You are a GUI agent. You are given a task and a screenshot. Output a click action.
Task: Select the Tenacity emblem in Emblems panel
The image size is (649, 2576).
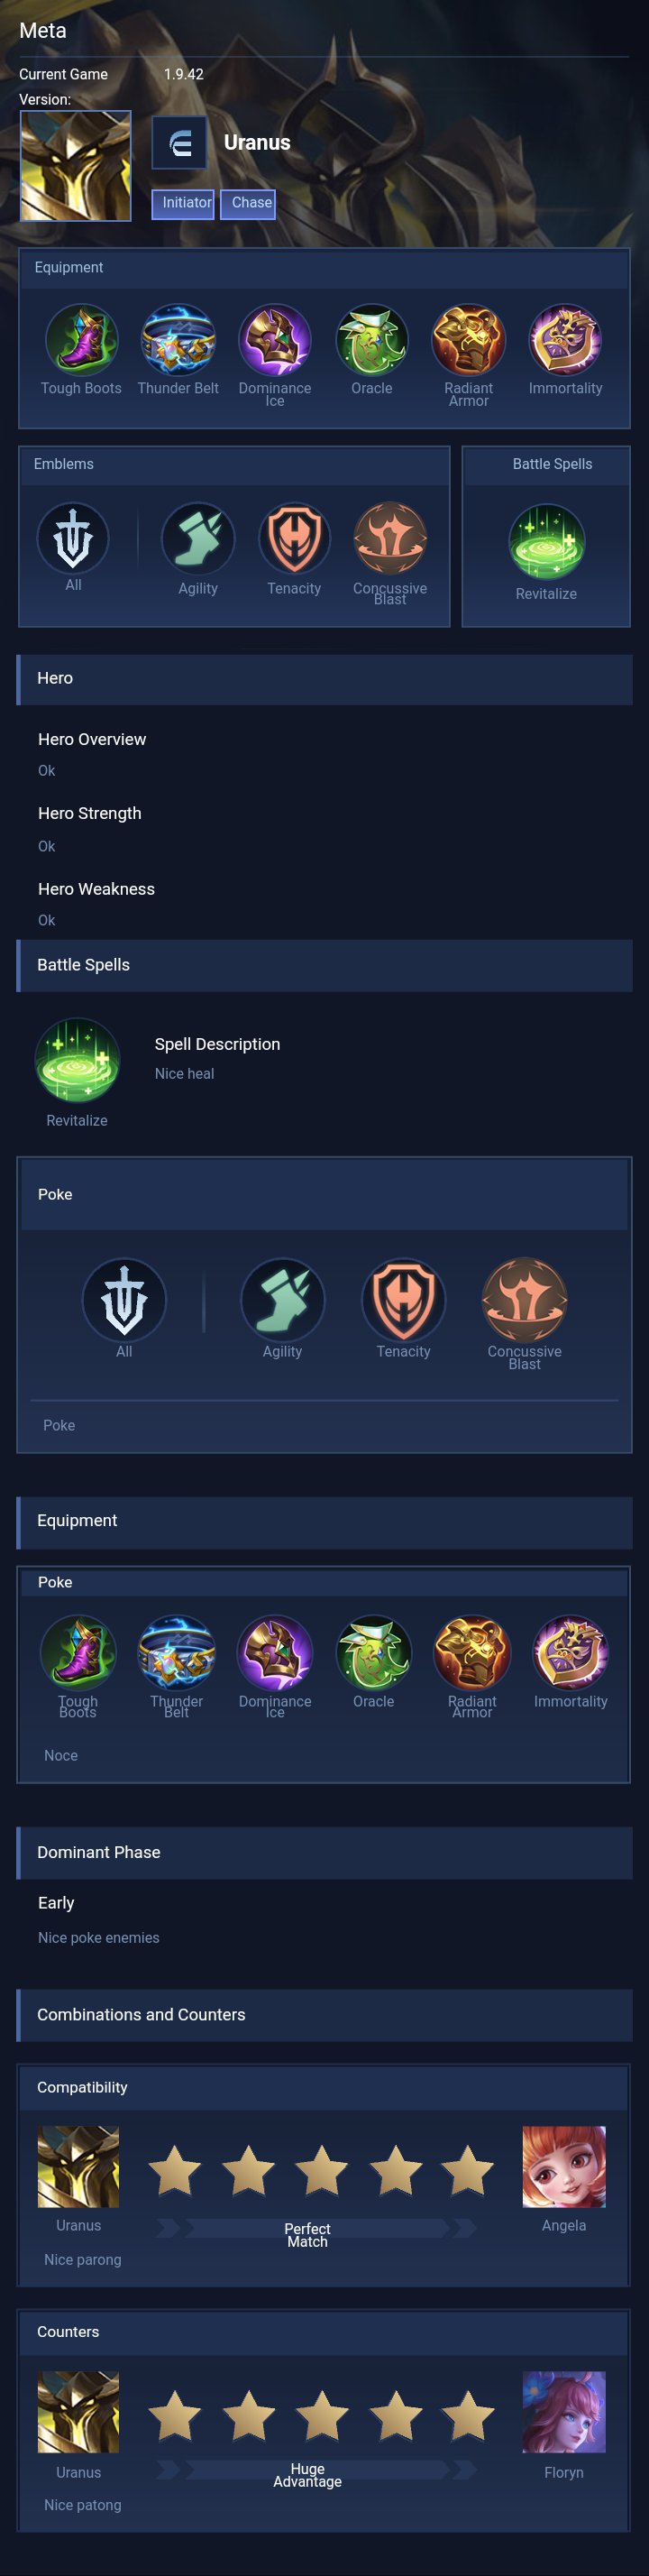[x=294, y=539]
